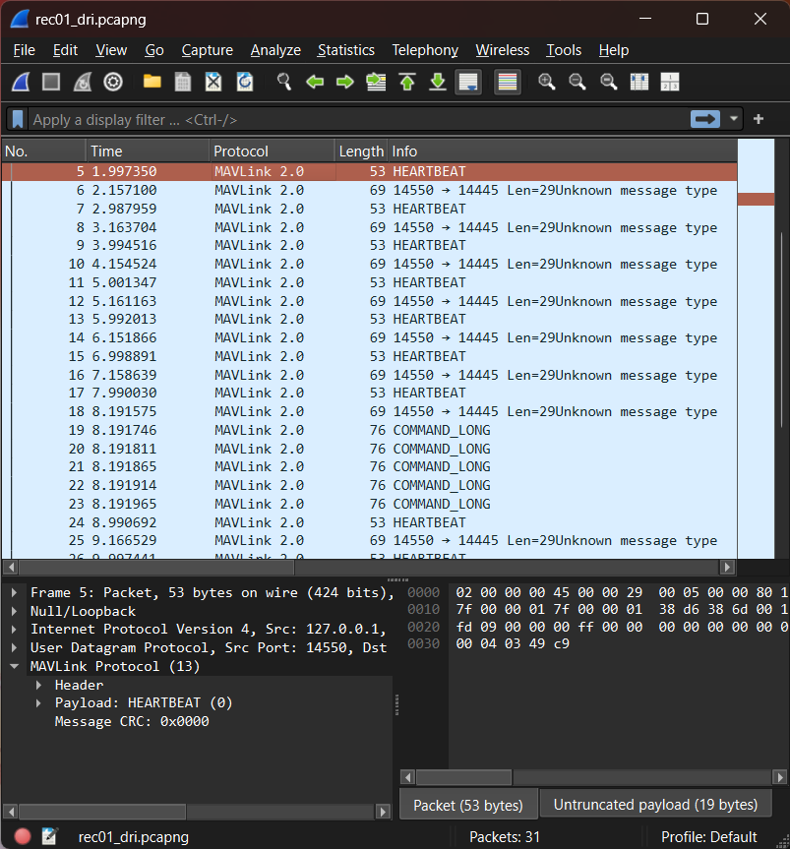This screenshot has height=849, width=790.
Task: Toggle packet colorization rules button
Action: pos(508,82)
